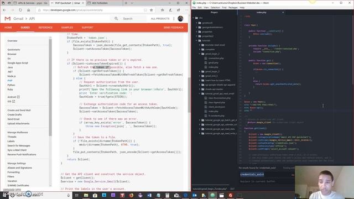Viewport: 354px width, 199px height.
Task: Open File Explorer from the taskbar
Action: click(x=86, y=195)
